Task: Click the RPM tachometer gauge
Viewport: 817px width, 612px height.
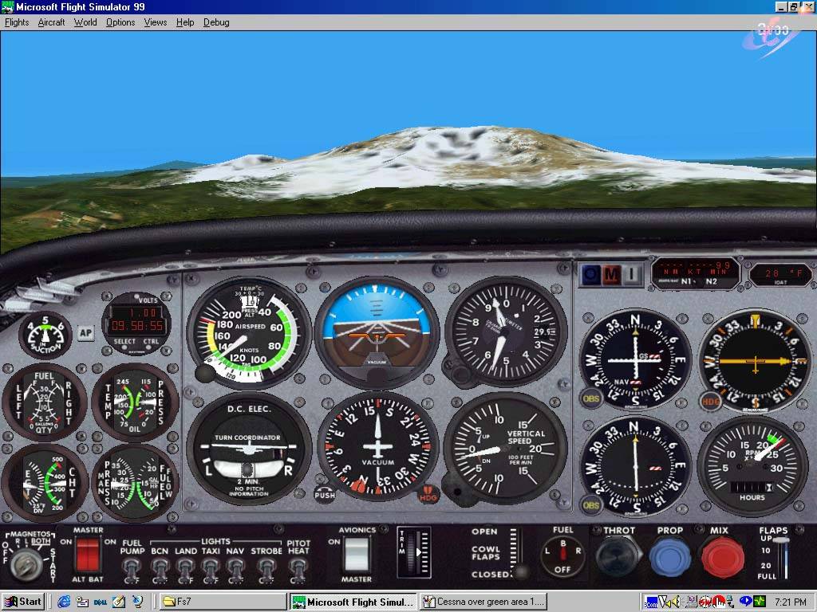Action: (x=752, y=465)
